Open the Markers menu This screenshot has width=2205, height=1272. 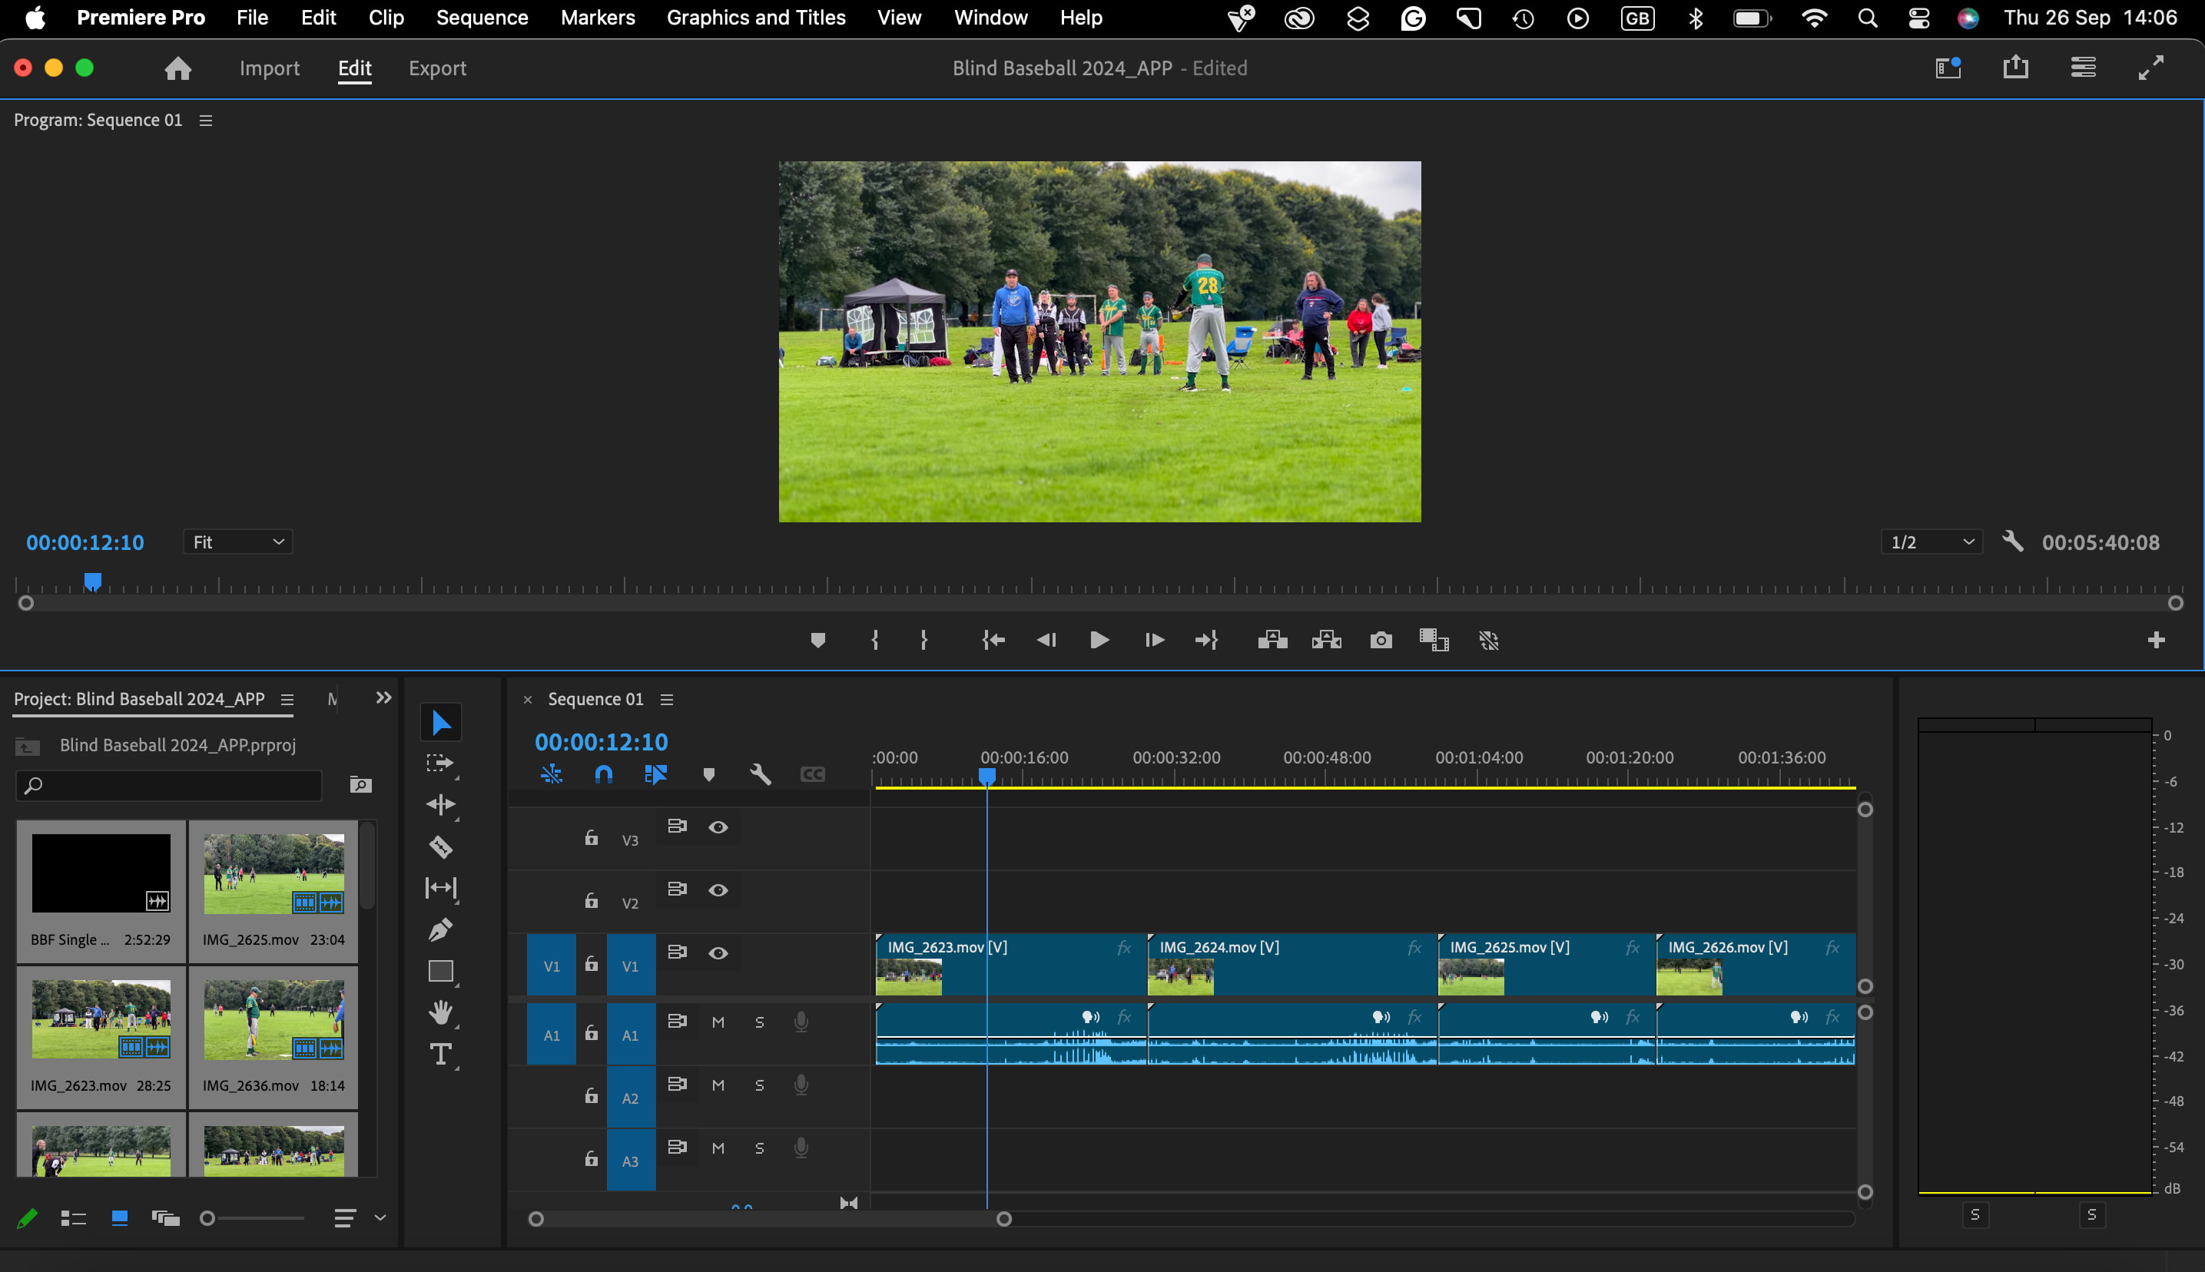click(x=598, y=18)
